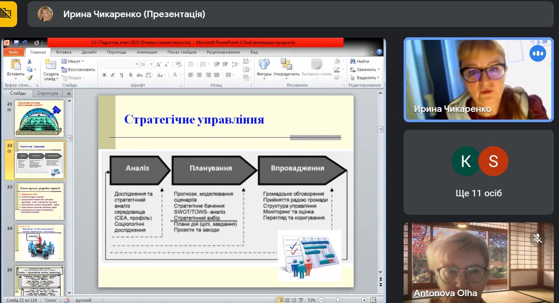Save the presentation via quick access icon
The height and width of the screenshot is (303, 559).
pos(17,42)
